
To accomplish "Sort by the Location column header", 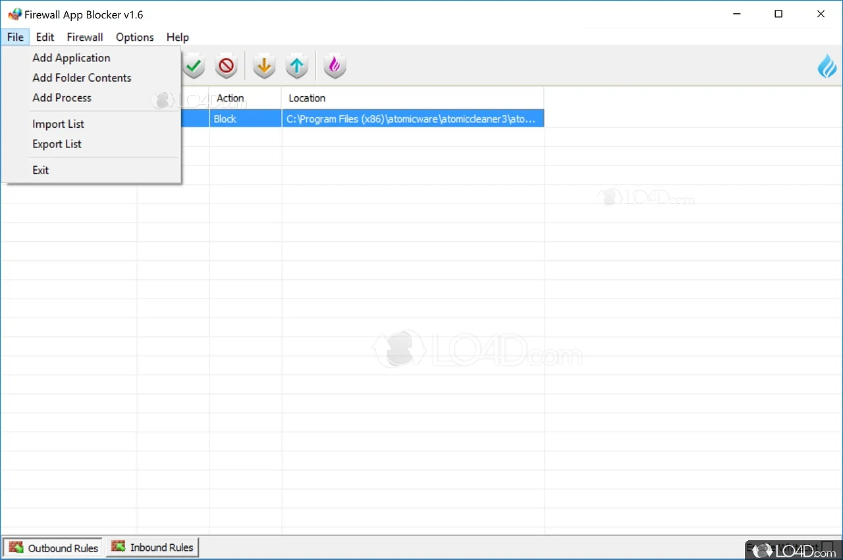I will point(307,98).
